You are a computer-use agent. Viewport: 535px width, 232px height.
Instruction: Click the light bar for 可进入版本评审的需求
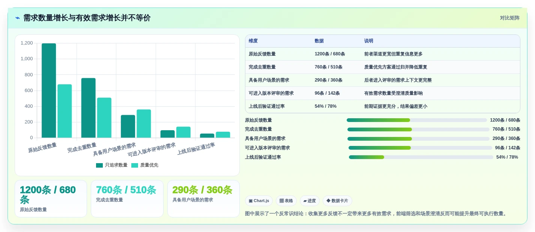[x=183, y=132]
